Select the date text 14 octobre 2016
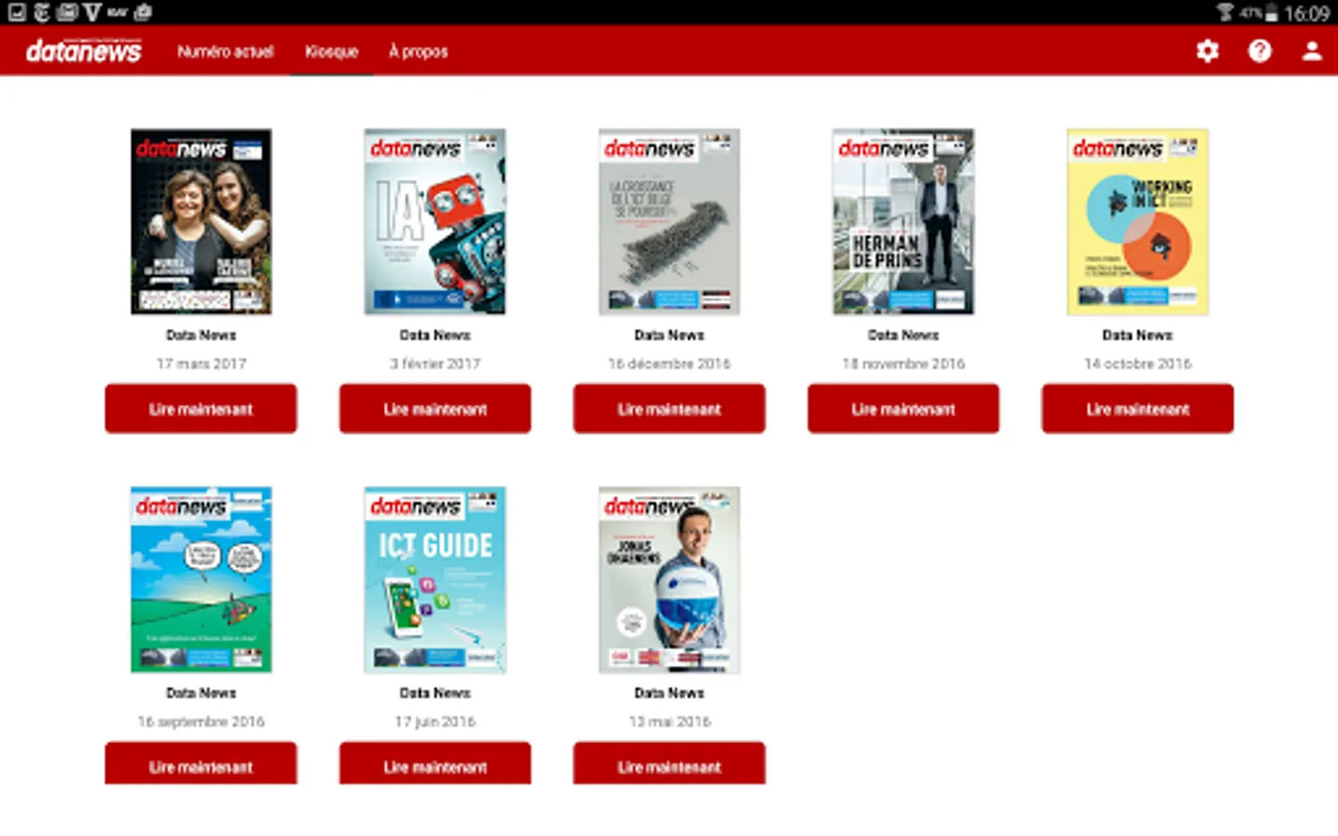1338x836 pixels. point(1137,363)
